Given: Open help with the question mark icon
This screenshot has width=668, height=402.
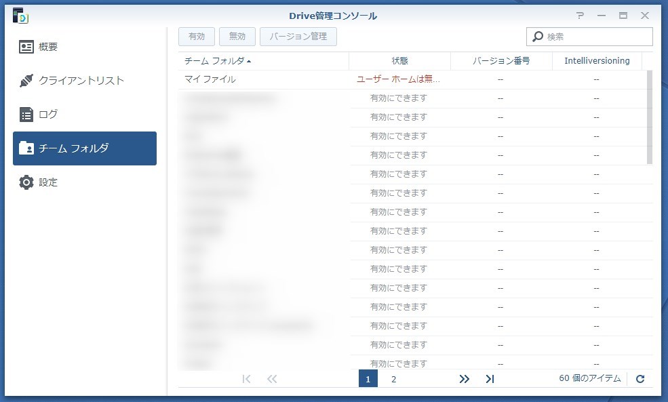Looking at the screenshot, I should [x=580, y=16].
